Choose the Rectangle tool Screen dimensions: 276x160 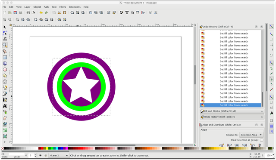tap(5, 58)
